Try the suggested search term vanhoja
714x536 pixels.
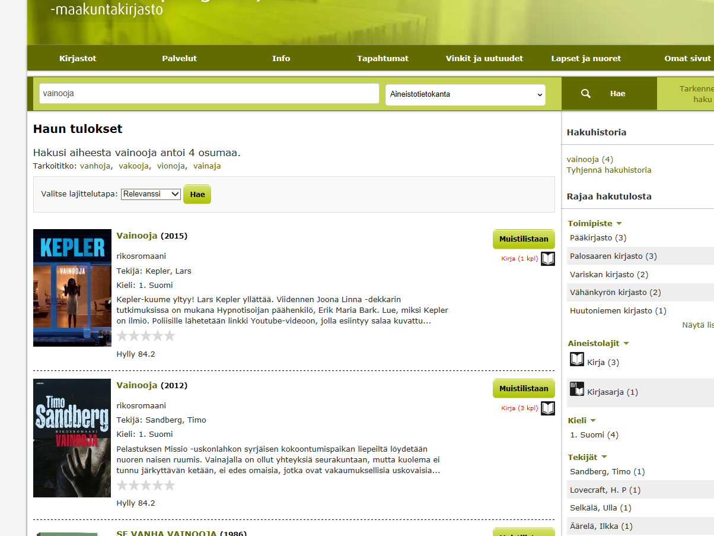tap(95, 166)
